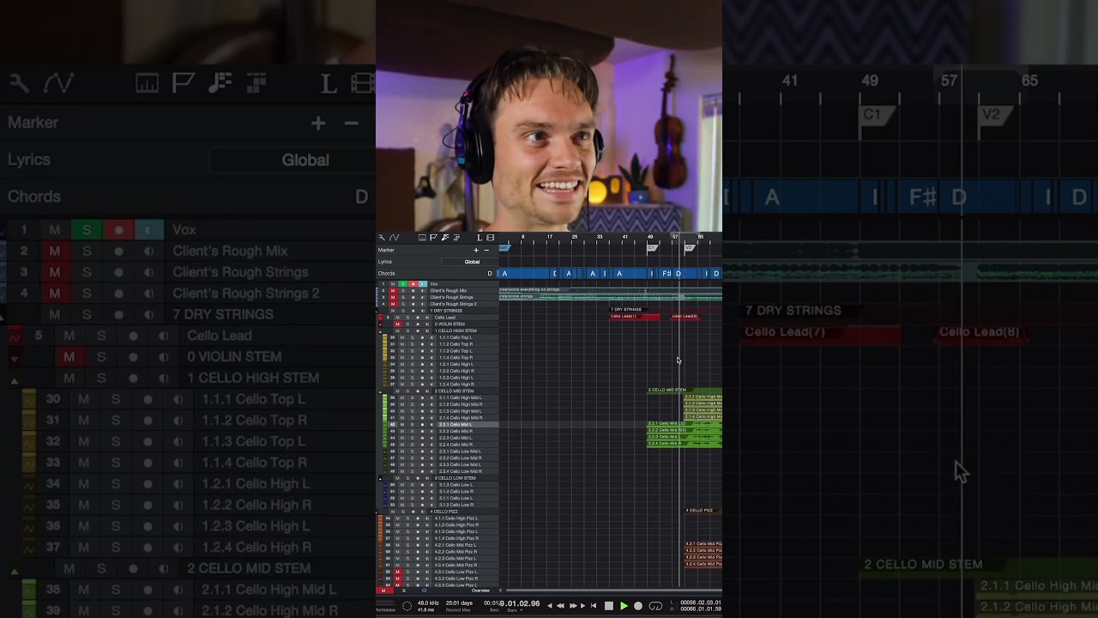Select the F# chord event
Image resolution: width=1098 pixels, height=618 pixels.
[x=667, y=274]
